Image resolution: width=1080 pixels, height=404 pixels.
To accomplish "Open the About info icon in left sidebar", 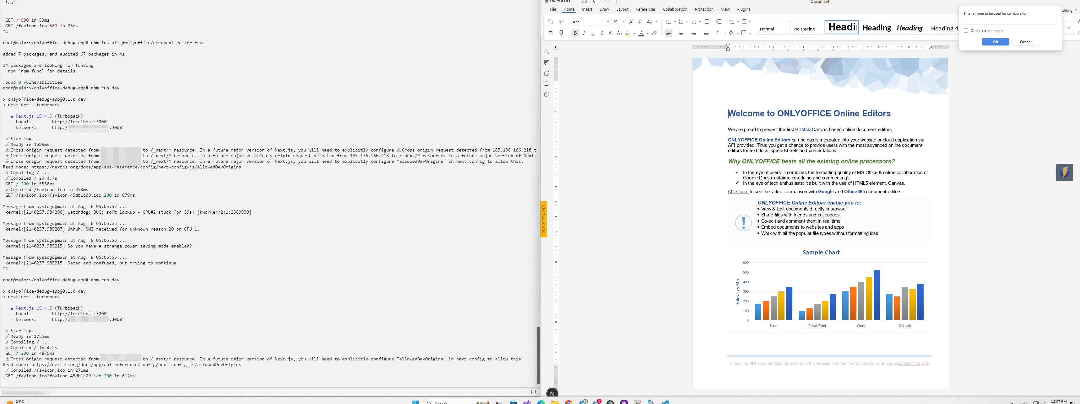I will [x=547, y=95].
